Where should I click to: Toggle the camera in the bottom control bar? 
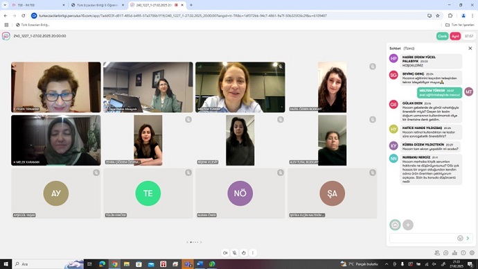tap(225, 253)
